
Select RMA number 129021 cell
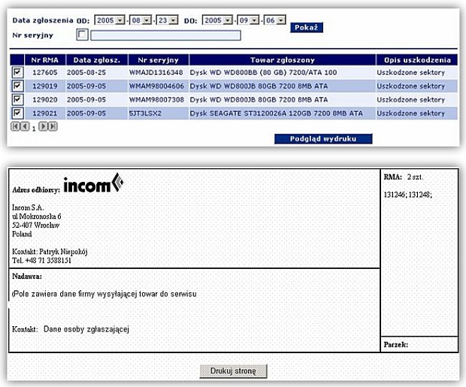45,113
